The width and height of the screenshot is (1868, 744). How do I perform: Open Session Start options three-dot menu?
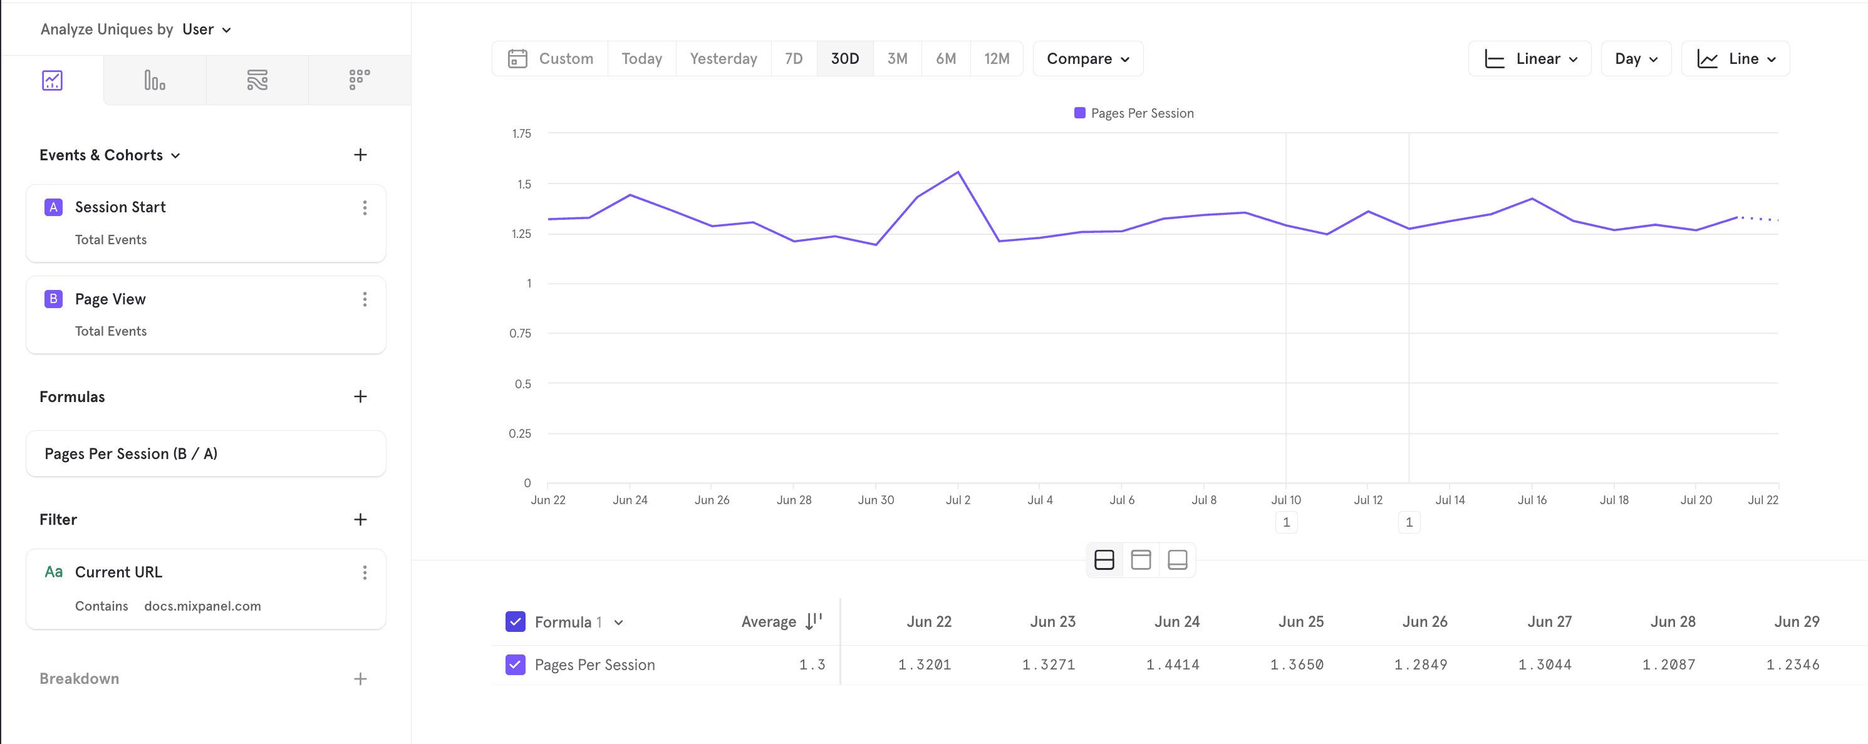[364, 208]
